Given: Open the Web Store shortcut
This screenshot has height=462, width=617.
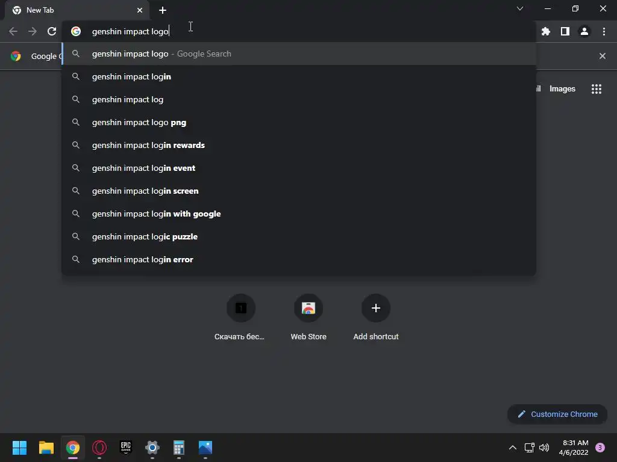Looking at the screenshot, I should point(308,318).
